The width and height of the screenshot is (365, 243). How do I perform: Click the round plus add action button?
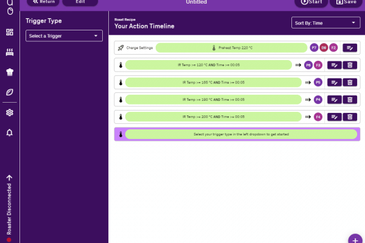click(356, 238)
